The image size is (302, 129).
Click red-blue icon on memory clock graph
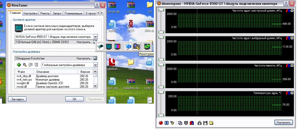(x=288, y=66)
